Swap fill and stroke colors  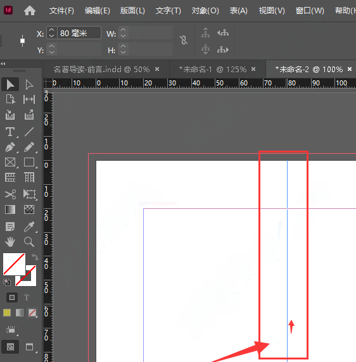35,257
